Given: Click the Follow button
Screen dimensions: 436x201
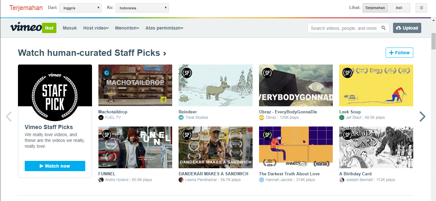Looking at the screenshot, I should [399, 53].
